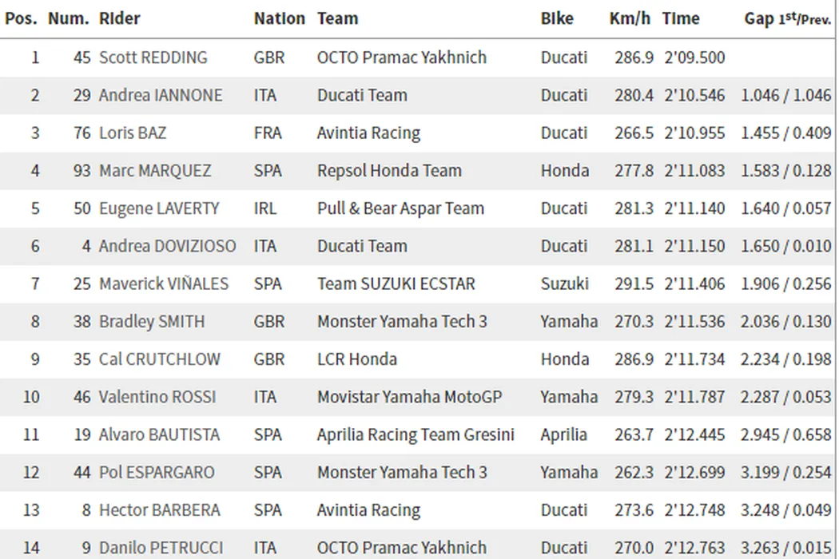This screenshot has height=559, width=839.
Task: Click the Time column header
Action: pos(681,18)
